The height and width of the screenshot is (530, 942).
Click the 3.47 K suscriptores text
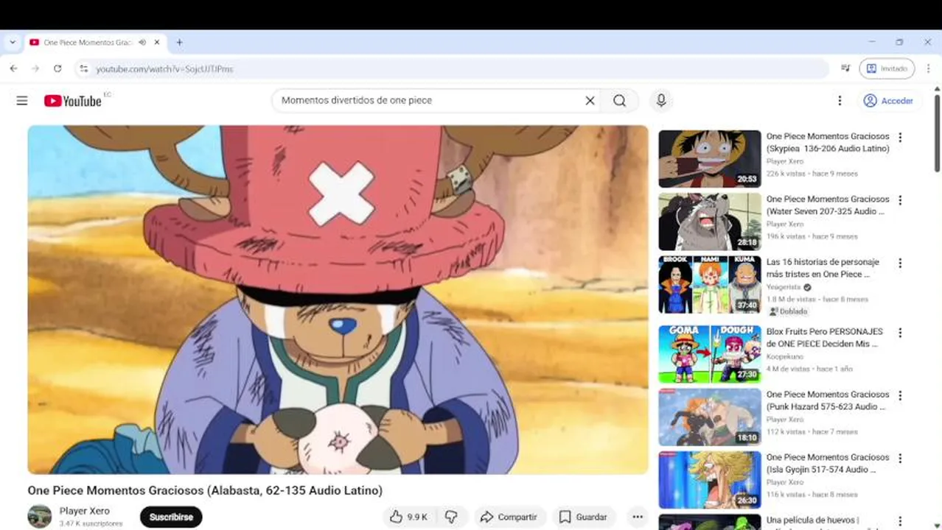(91, 523)
